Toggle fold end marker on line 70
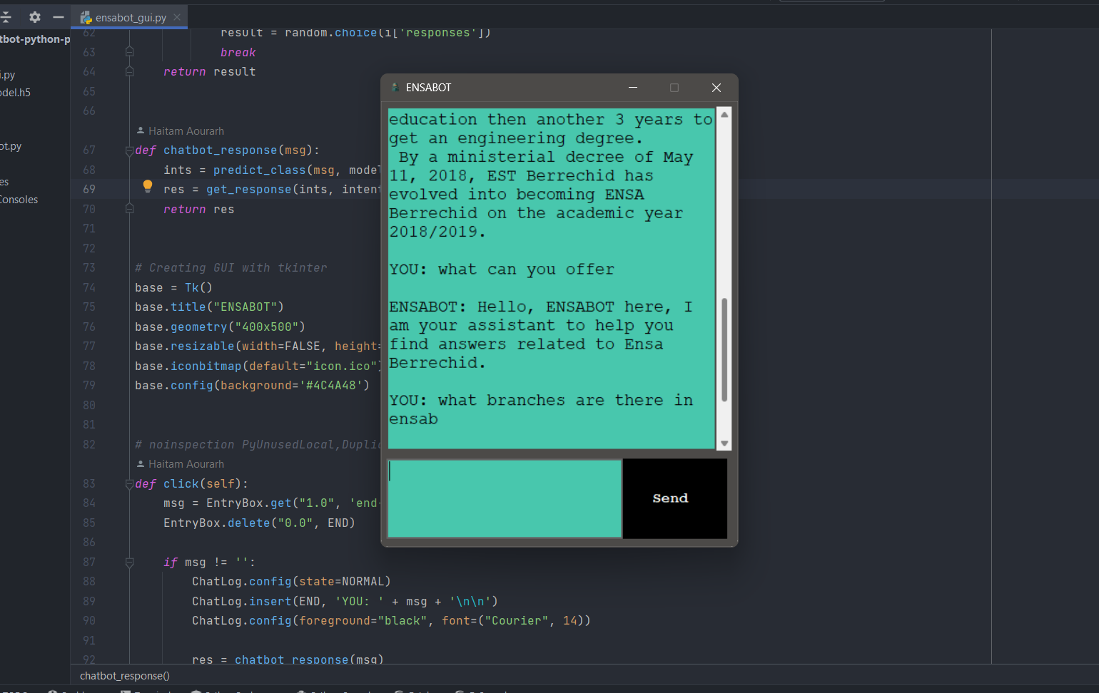 click(129, 209)
